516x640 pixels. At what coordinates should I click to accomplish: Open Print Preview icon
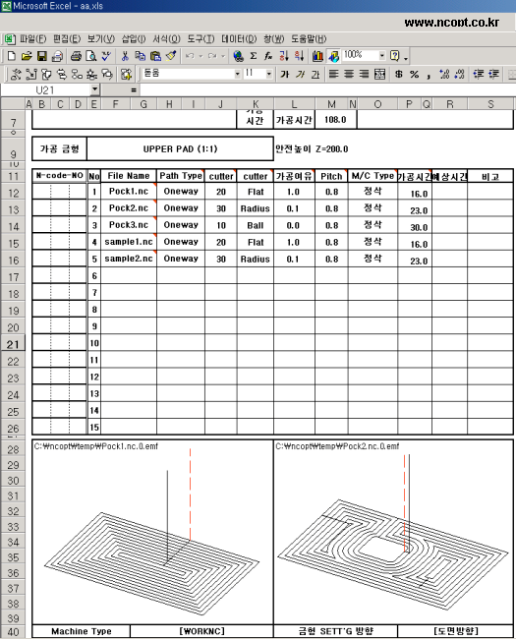[91, 56]
